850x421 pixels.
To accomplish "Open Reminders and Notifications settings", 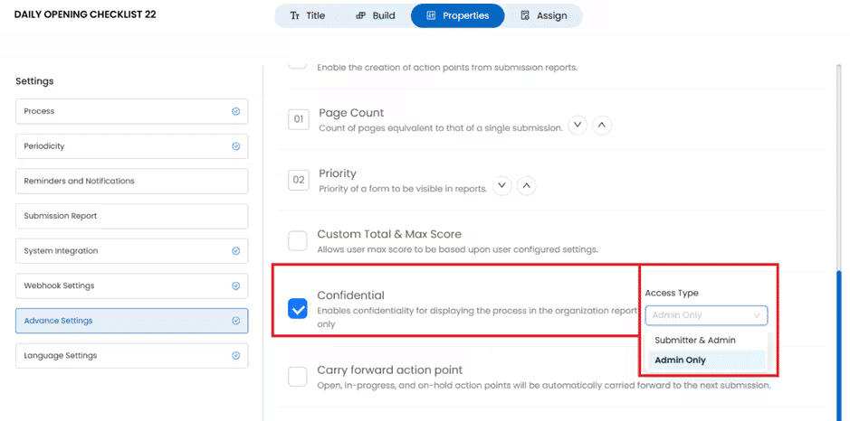I will point(131,181).
